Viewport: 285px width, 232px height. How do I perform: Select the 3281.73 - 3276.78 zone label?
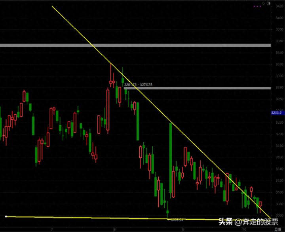[138, 84]
